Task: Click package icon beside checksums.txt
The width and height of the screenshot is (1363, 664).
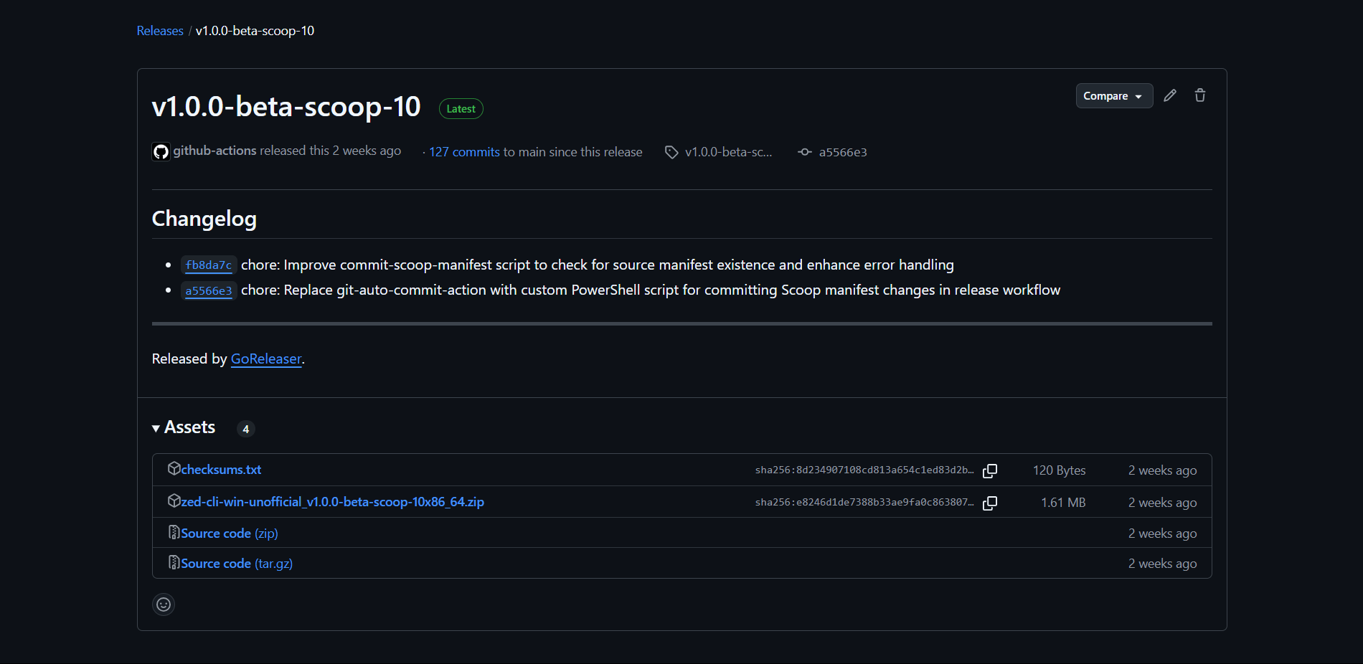Action: 174,468
